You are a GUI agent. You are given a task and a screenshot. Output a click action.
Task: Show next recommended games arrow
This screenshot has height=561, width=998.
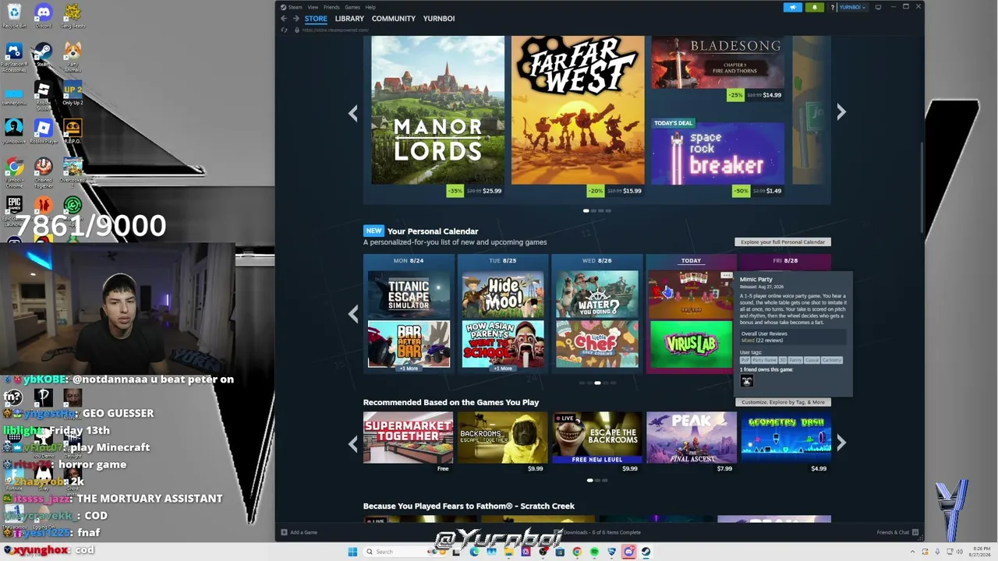(x=841, y=443)
